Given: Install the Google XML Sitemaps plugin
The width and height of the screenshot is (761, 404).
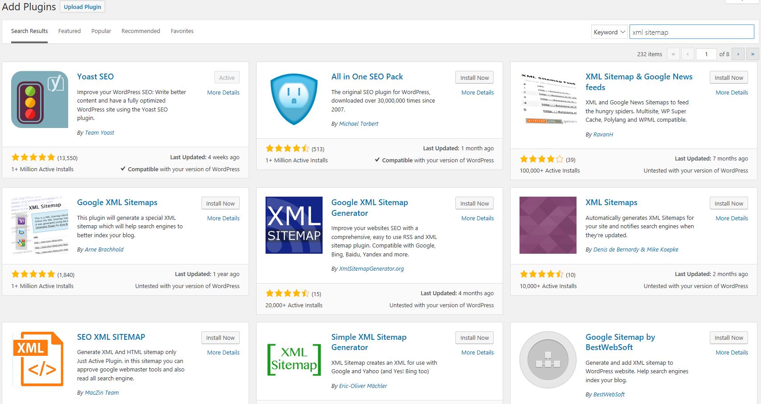Looking at the screenshot, I should point(221,203).
